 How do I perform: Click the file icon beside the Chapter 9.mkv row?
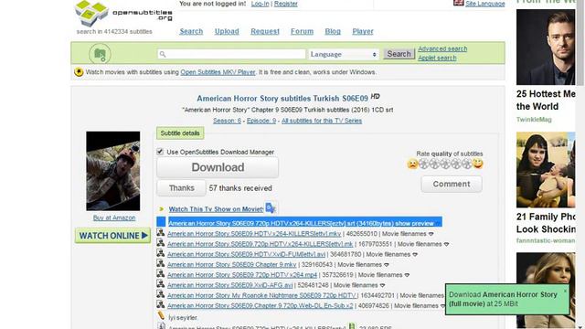161,264
